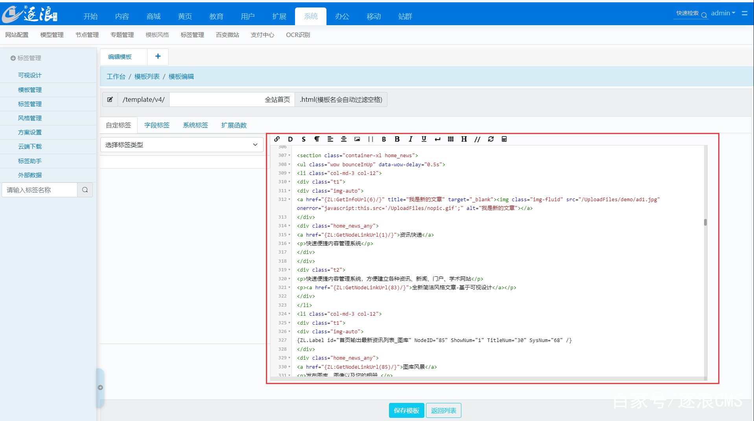Image resolution: width=754 pixels, height=421 pixels.
Task: Insert a table using the grid icon
Action: click(451, 139)
